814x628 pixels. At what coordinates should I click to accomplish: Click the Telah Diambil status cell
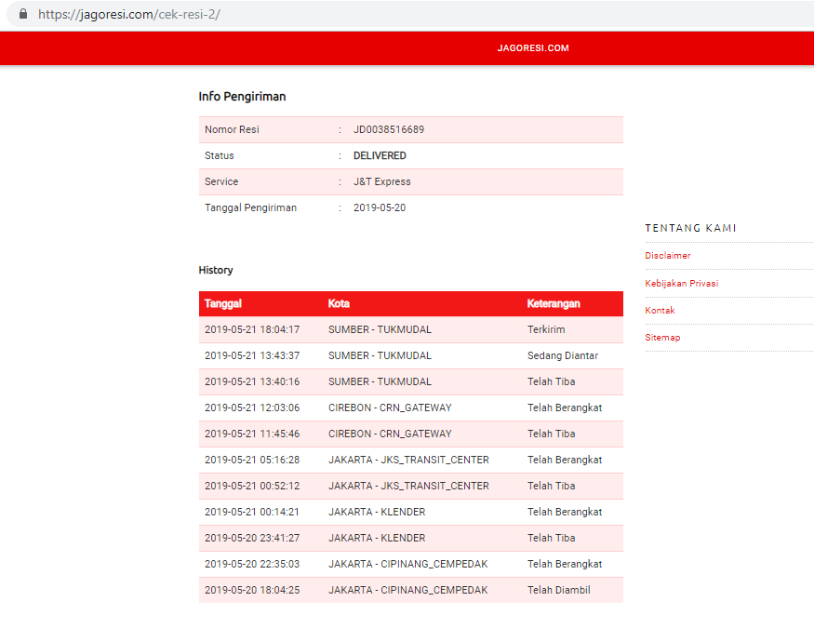[x=558, y=590]
